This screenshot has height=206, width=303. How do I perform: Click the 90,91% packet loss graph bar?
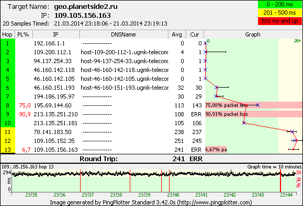tap(253, 114)
